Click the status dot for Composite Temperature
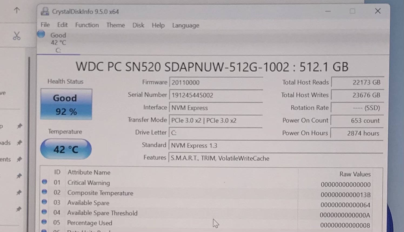The height and width of the screenshot is (232, 404). point(45,192)
